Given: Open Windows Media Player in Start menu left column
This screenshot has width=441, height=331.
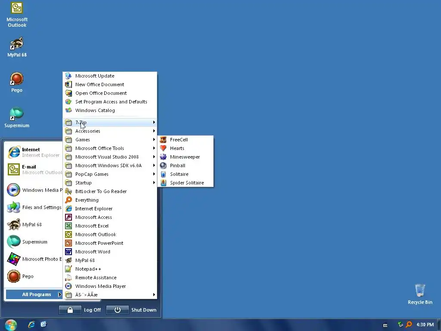Looking at the screenshot, I should tap(34, 190).
